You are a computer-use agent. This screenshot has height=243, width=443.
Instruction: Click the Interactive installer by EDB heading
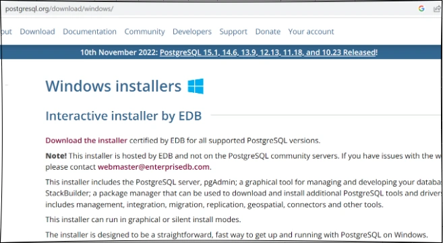click(x=123, y=116)
